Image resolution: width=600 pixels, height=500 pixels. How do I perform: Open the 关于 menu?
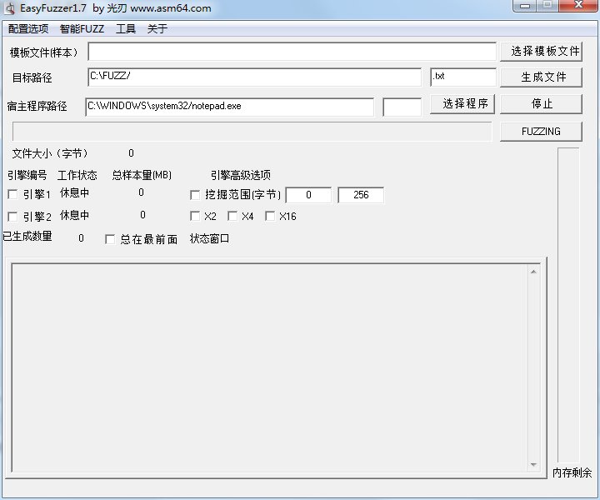coord(157,28)
